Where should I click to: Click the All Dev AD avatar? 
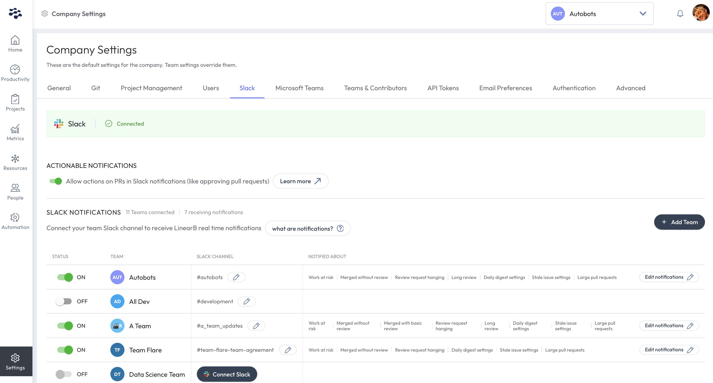(117, 301)
